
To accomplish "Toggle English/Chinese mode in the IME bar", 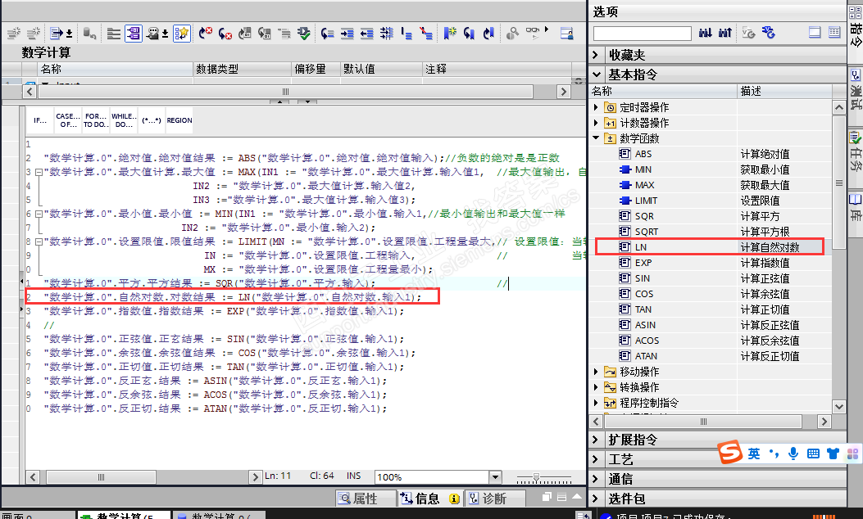I will pyautogui.click(x=753, y=454).
